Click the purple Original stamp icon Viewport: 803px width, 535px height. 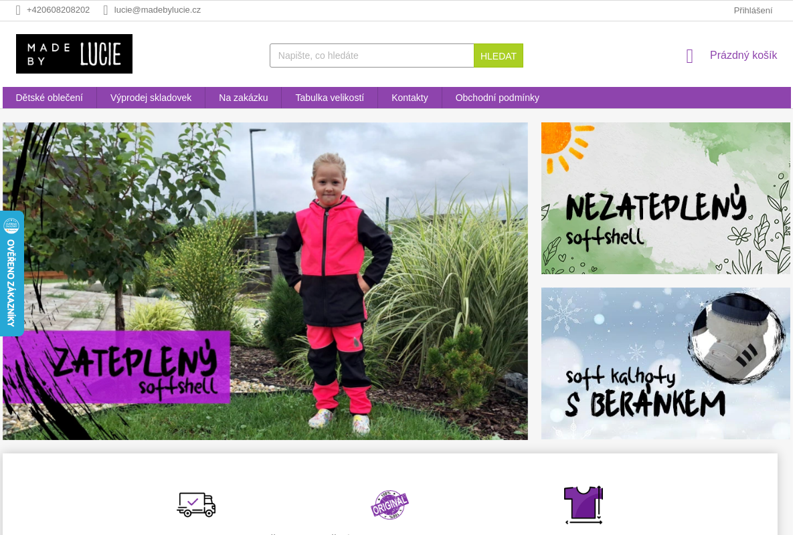pos(389,505)
